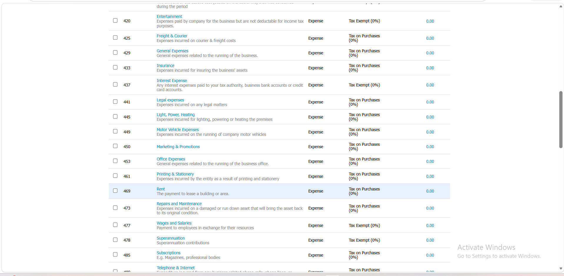Click 'Expense' type in the Printing & Stationery row
This screenshot has width=564, height=276.
(x=316, y=176)
